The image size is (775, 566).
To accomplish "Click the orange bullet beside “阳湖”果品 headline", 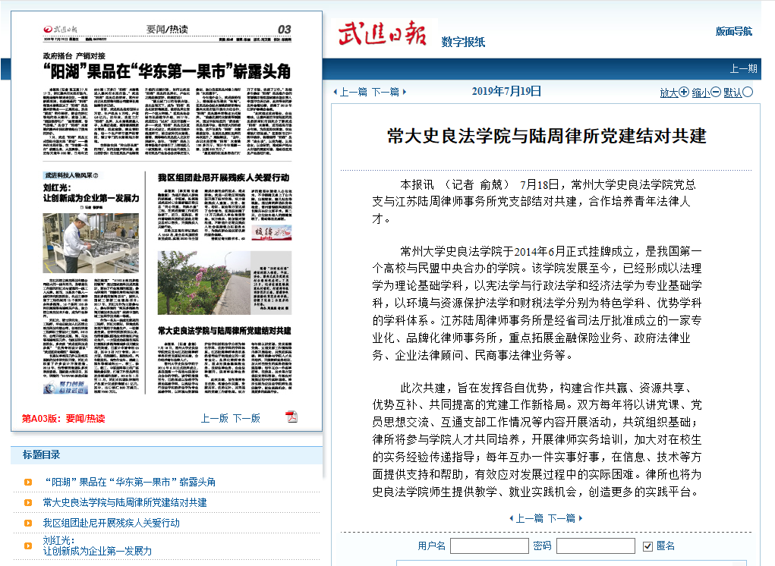I will click(x=28, y=482).
